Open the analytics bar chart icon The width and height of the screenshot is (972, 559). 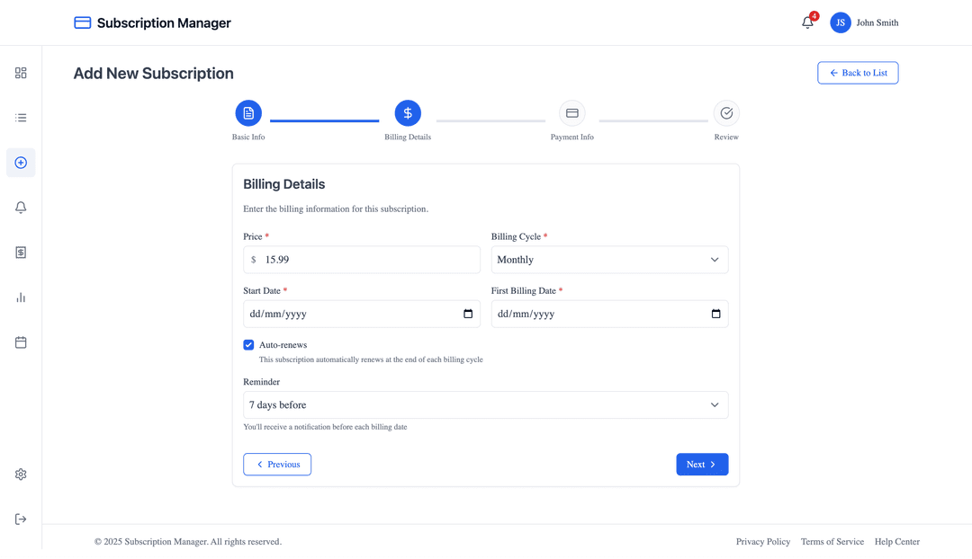pyautogui.click(x=20, y=297)
